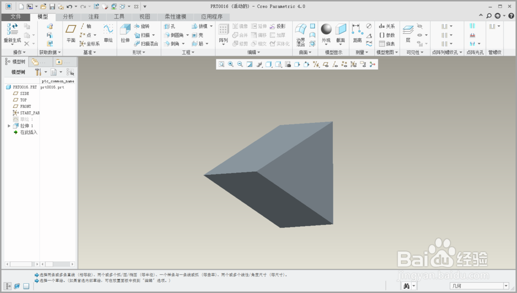The image size is (517, 293).
Task: Click the New file icon
Action: tap(21, 6)
